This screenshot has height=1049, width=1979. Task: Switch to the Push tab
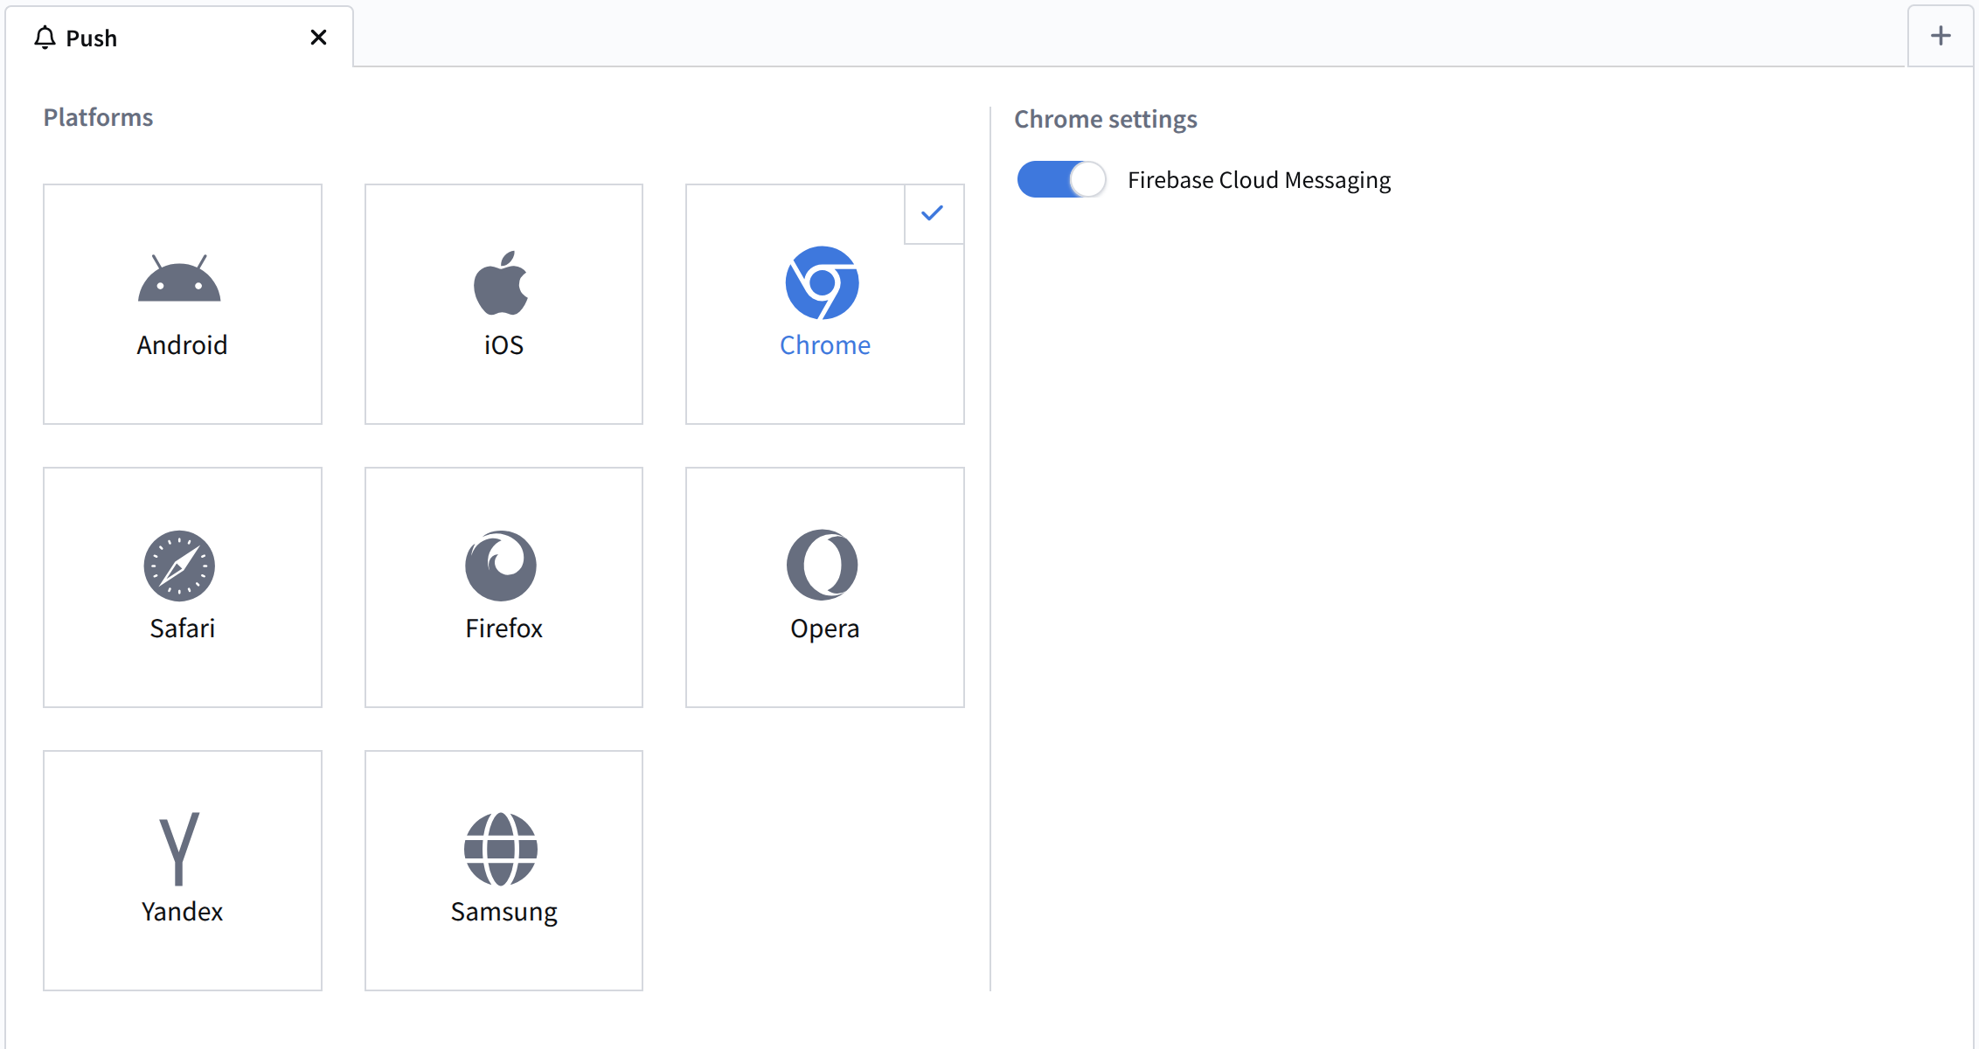click(x=179, y=37)
